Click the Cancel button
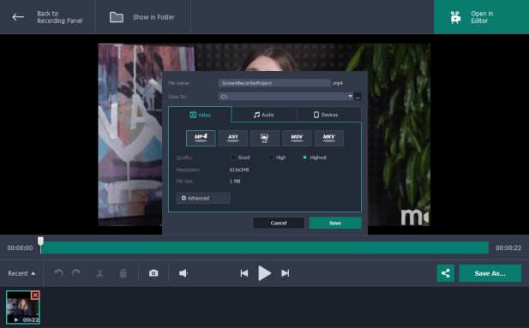Viewport: 529px width, 328px height. click(279, 224)
